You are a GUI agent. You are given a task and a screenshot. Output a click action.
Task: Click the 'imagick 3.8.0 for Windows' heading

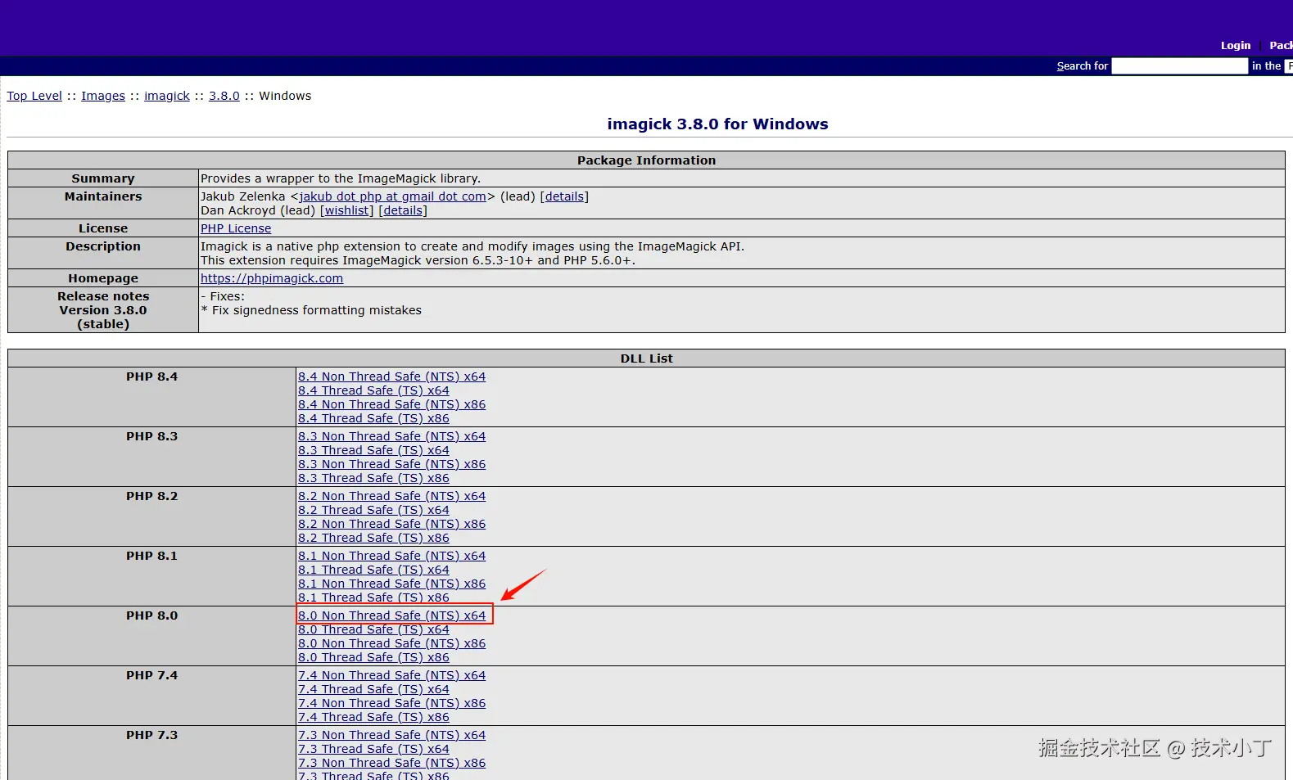click(x=717, y=124)
